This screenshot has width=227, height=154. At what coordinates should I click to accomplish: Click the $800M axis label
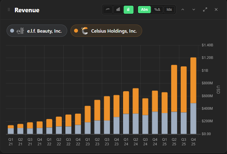[x=207, y=83]
